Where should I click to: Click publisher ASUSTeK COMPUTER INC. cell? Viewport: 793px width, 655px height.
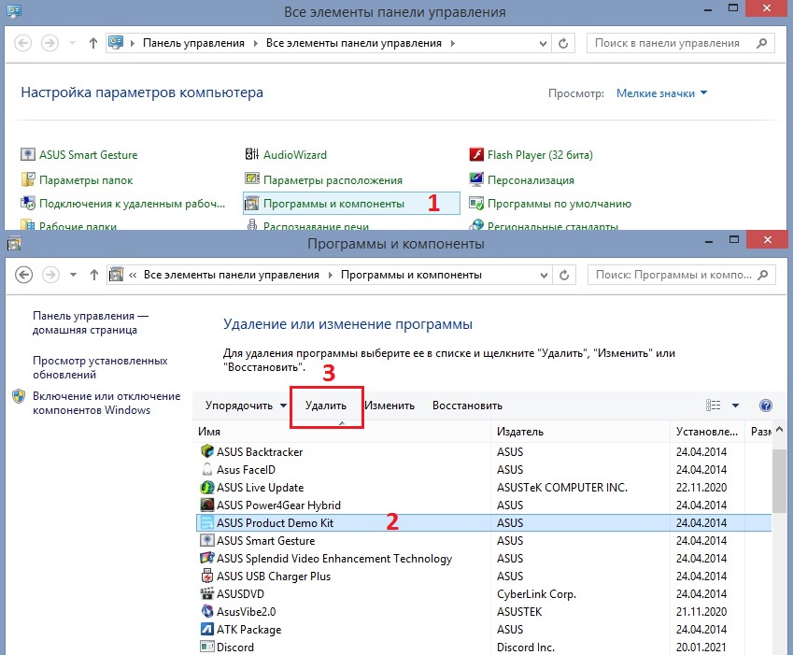coord(562,487)
